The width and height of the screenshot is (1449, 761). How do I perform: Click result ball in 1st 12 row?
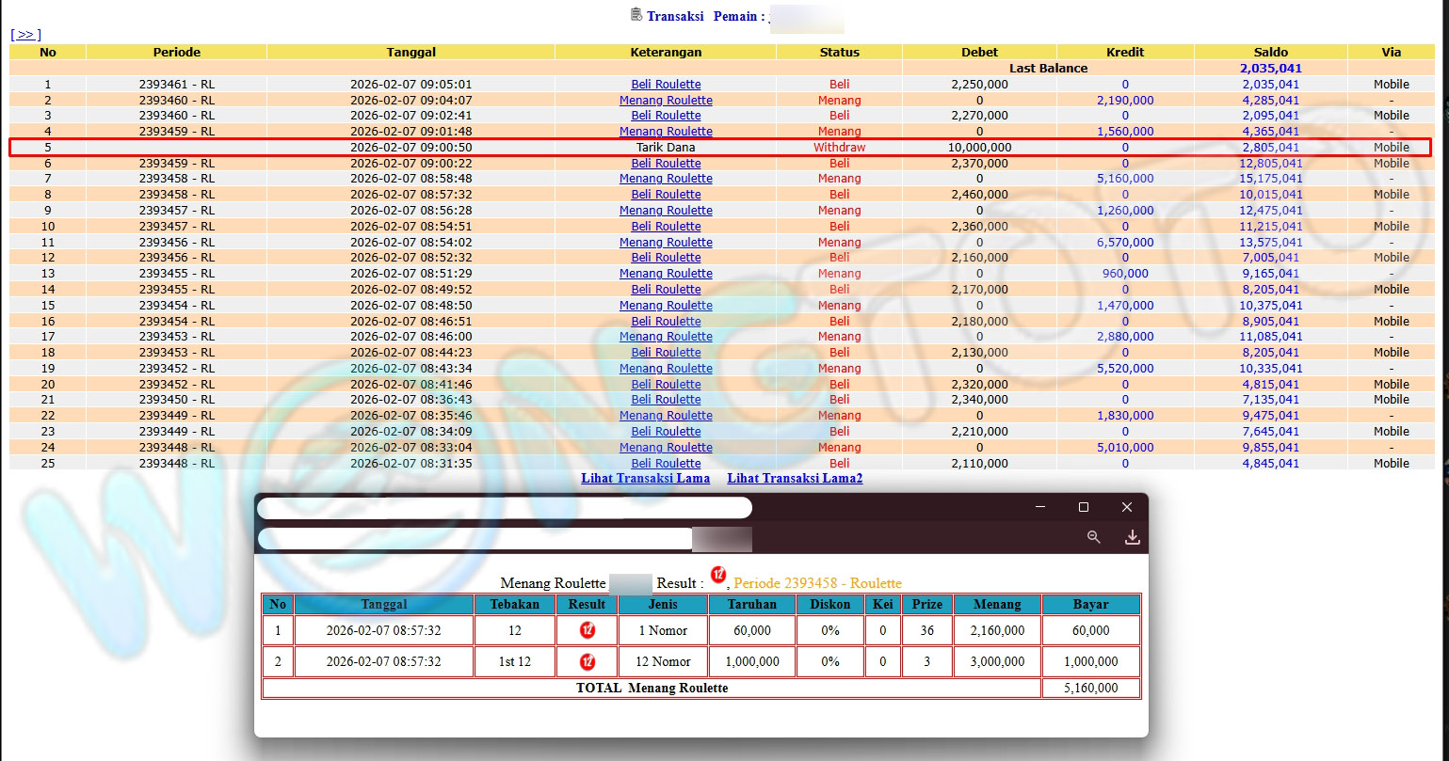click(x=588, y=661)
